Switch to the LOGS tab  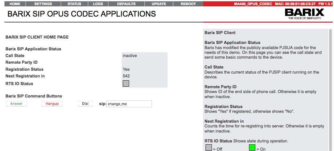tap(98, 4)
